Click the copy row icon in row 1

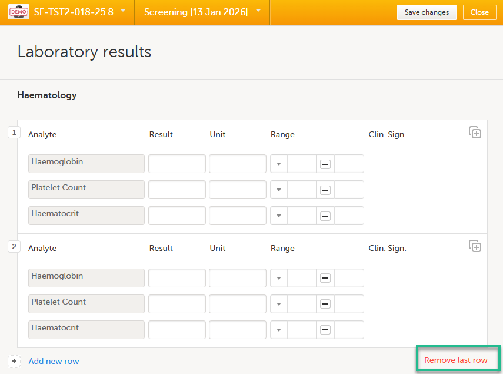pos(475,133)
